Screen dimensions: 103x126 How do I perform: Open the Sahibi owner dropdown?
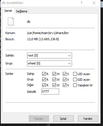click(x=49, y=56)
